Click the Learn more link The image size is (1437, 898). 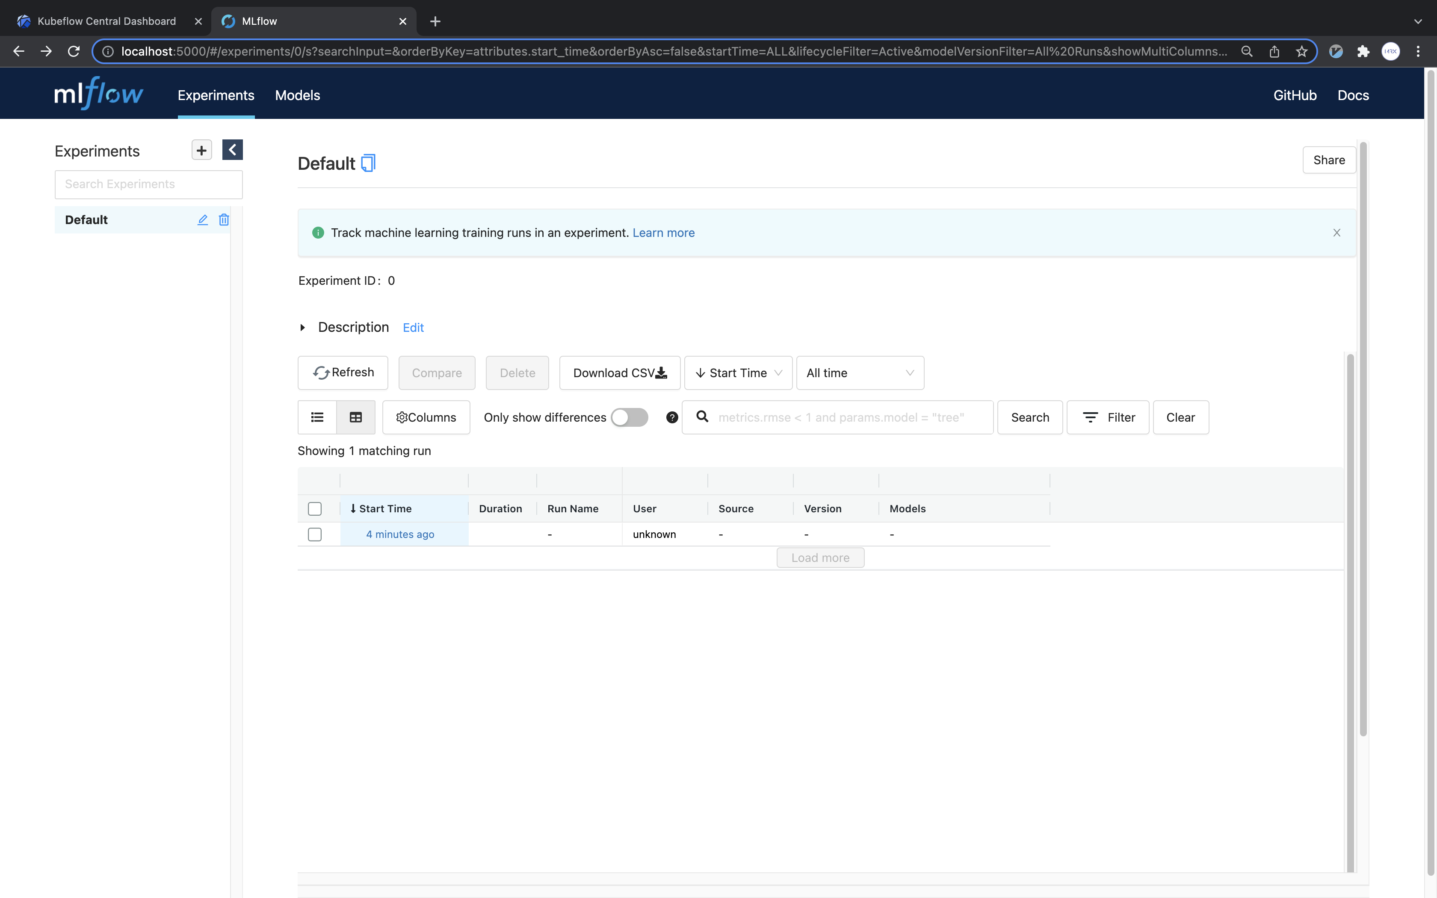click(663, 232)
